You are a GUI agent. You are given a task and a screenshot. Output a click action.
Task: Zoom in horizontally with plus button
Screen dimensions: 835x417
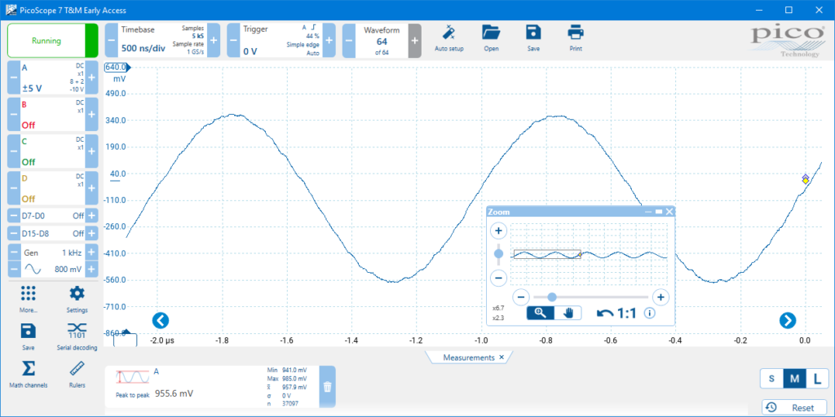click(x=660, y=296)
